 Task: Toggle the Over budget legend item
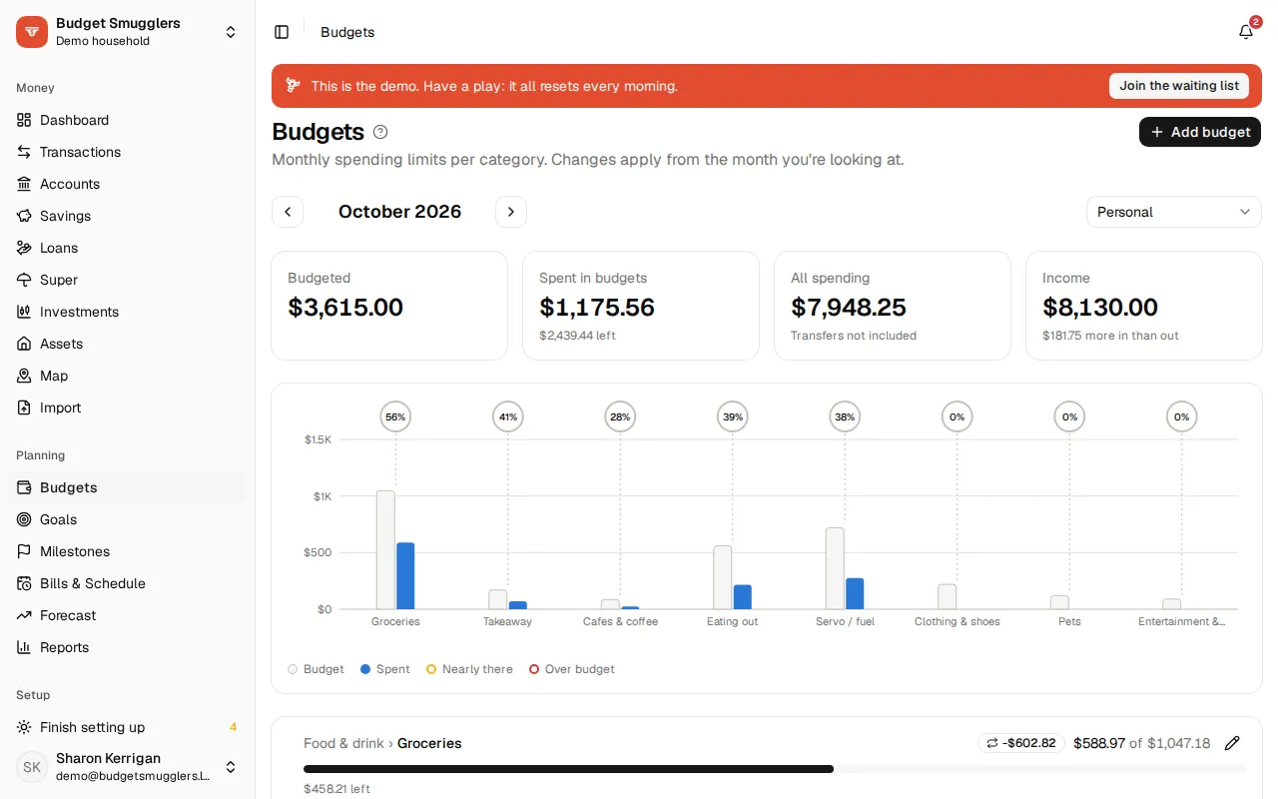point(572,669)
